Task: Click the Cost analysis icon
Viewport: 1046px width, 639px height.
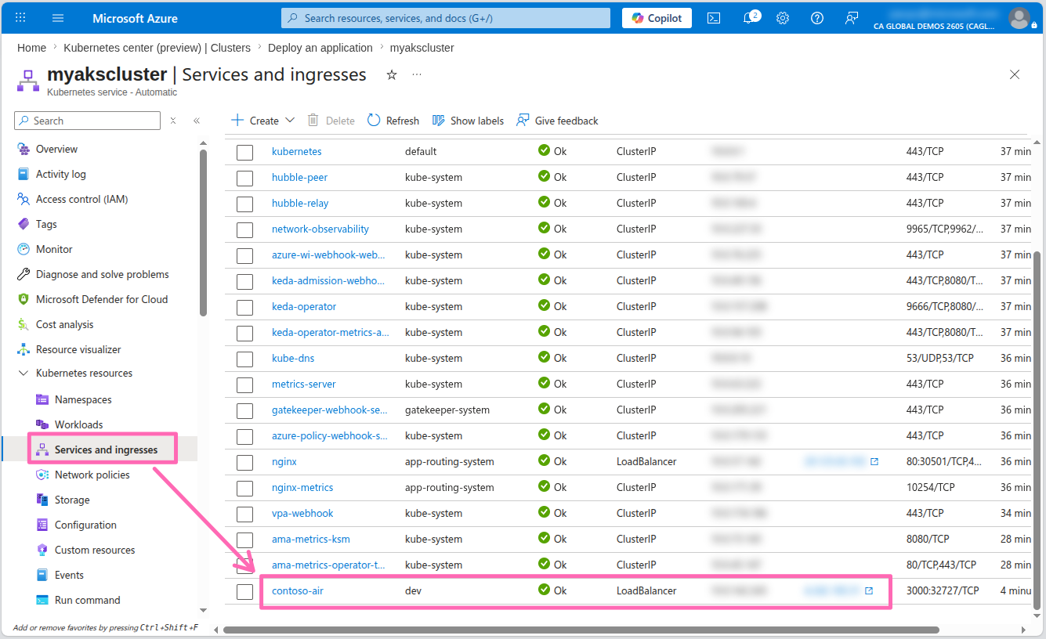Action: coord(24,324)
